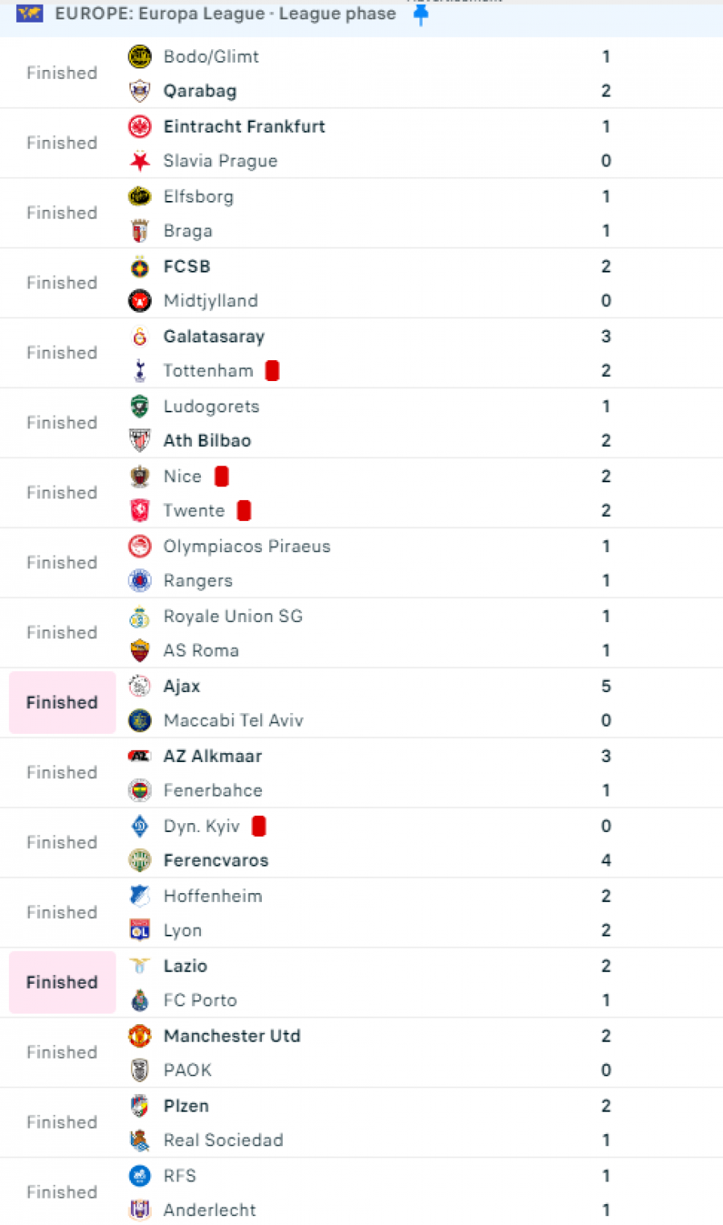Click the Fenerbahce crest icon
The height and width of the screenshot is (1225, 723).
pyautogui.click(x=140, y=790)
